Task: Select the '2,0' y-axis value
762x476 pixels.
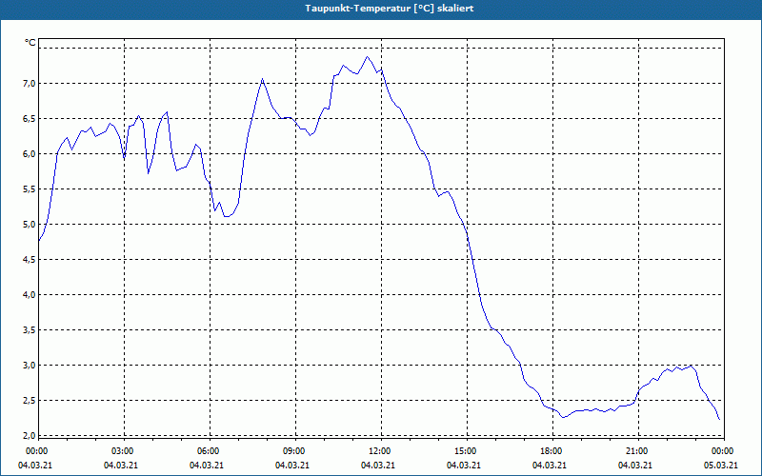Action: pyautogui.click(x=30, y=436)
